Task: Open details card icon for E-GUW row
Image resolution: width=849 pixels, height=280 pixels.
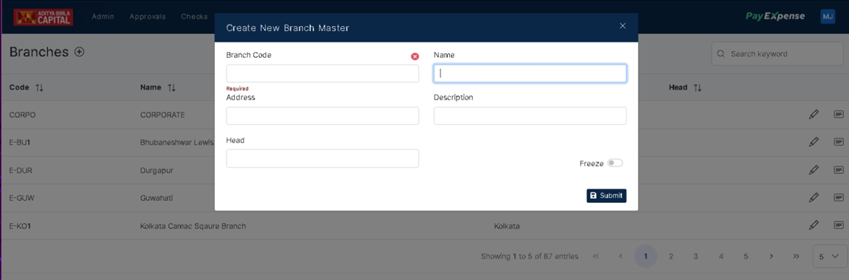Action: (x=838, y=197)
